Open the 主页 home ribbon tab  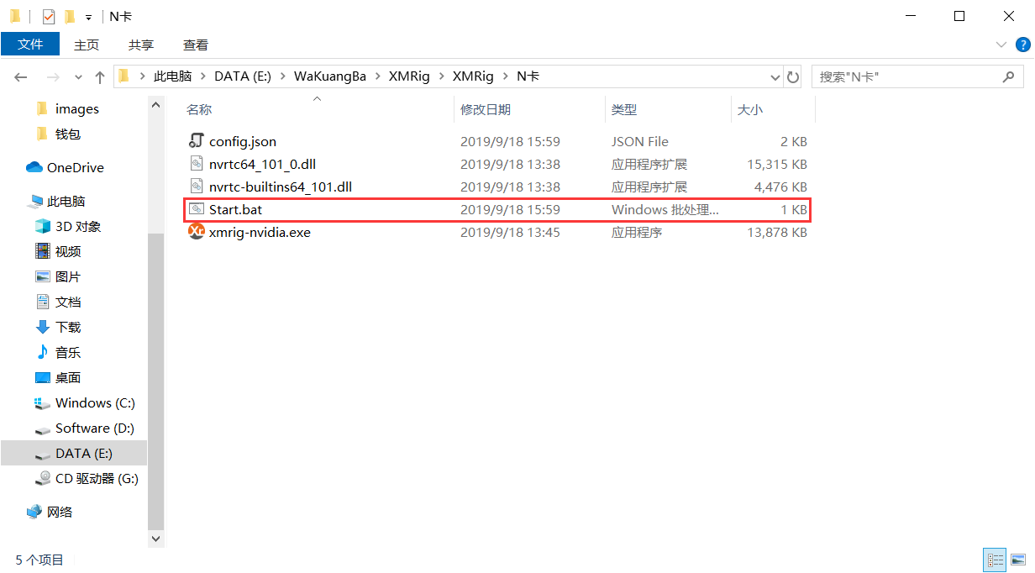pos(87,45)
